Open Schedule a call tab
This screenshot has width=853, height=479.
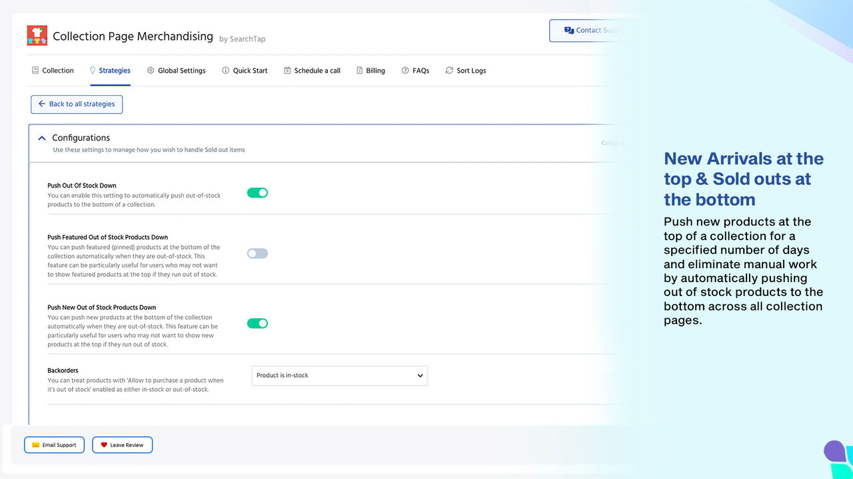[312, 71]
